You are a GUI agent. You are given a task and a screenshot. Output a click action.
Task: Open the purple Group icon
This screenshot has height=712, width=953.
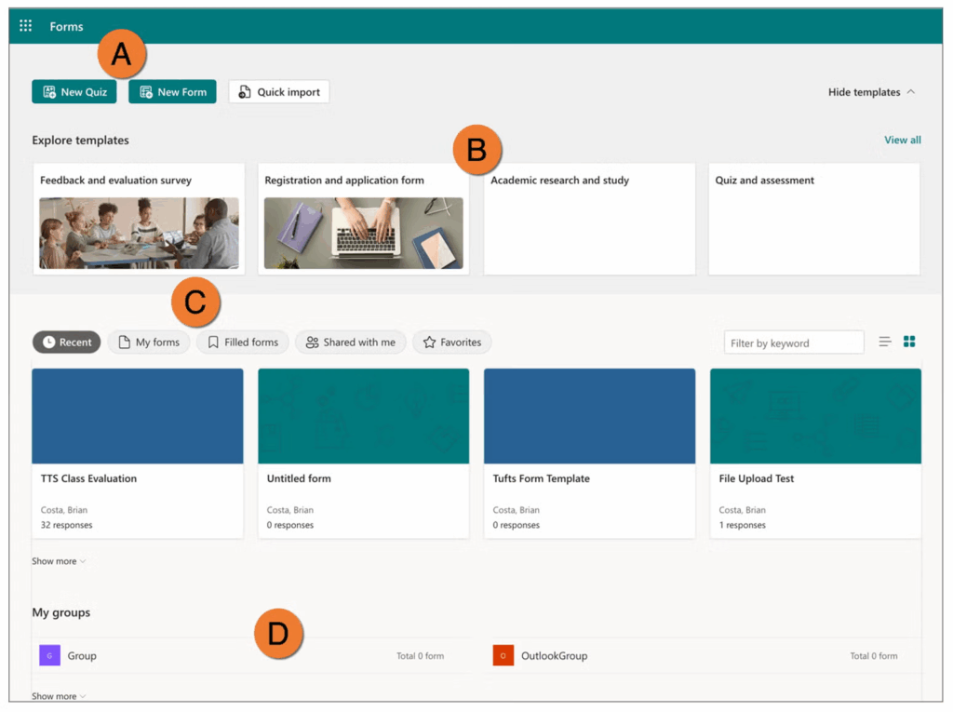(x=49, y=656)
